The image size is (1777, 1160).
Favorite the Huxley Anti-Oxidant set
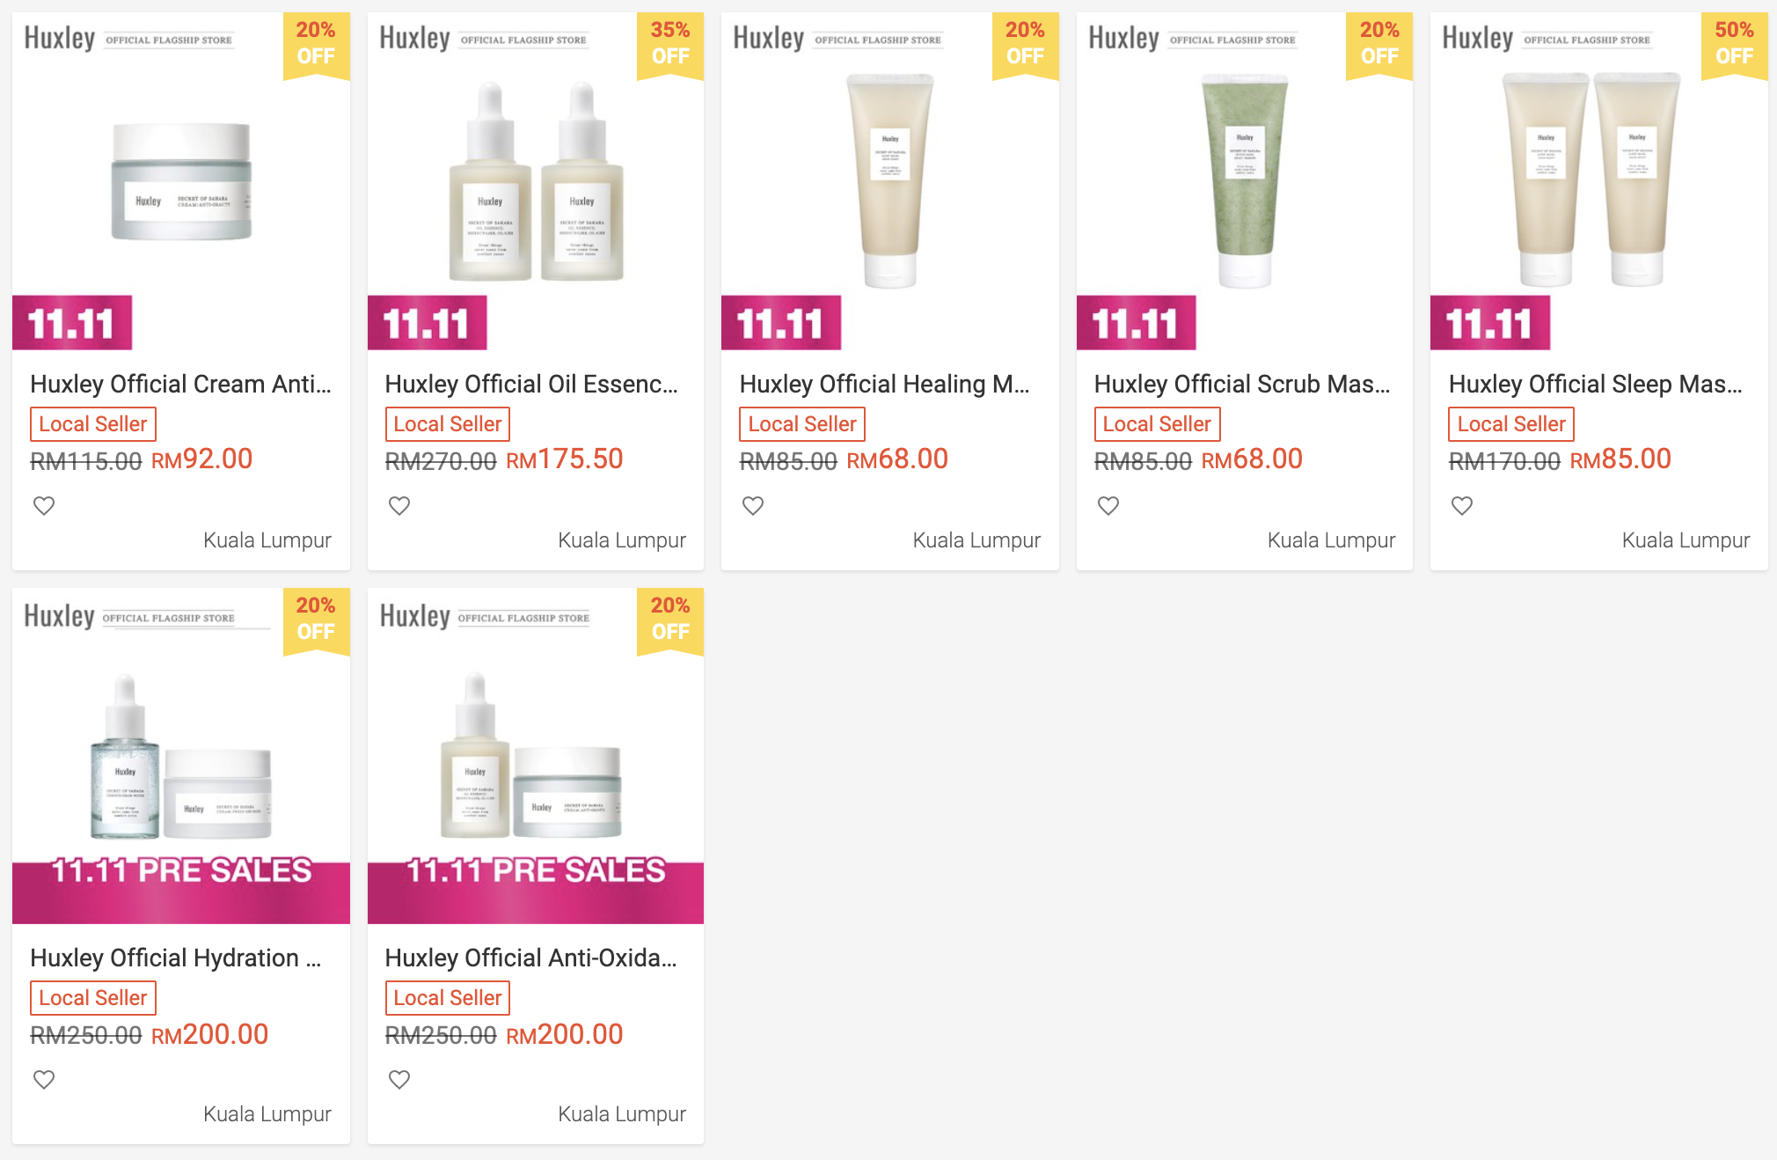(x=399, y=1079)
